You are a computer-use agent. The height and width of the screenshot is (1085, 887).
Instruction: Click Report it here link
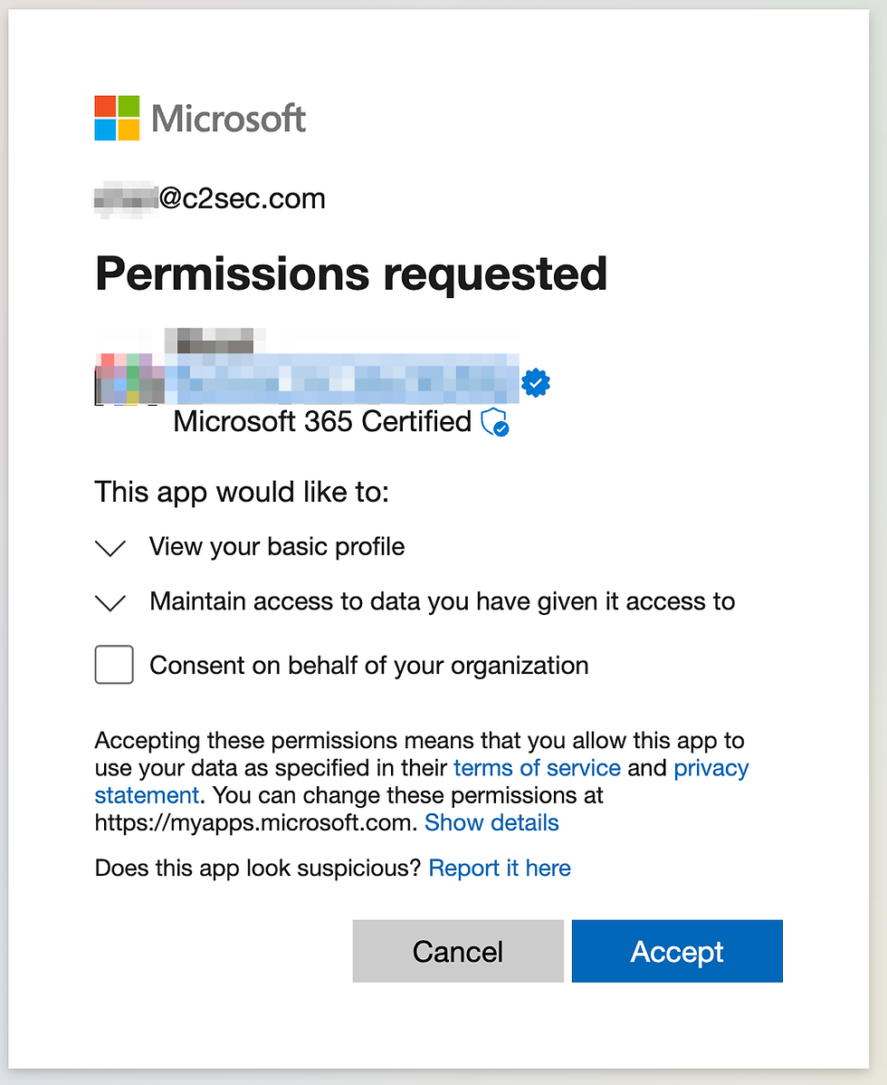tap(500, 868)
